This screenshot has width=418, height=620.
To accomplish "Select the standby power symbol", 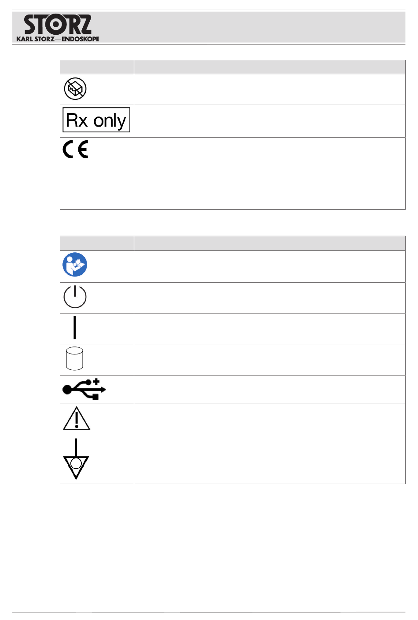I will coord(75,296).
